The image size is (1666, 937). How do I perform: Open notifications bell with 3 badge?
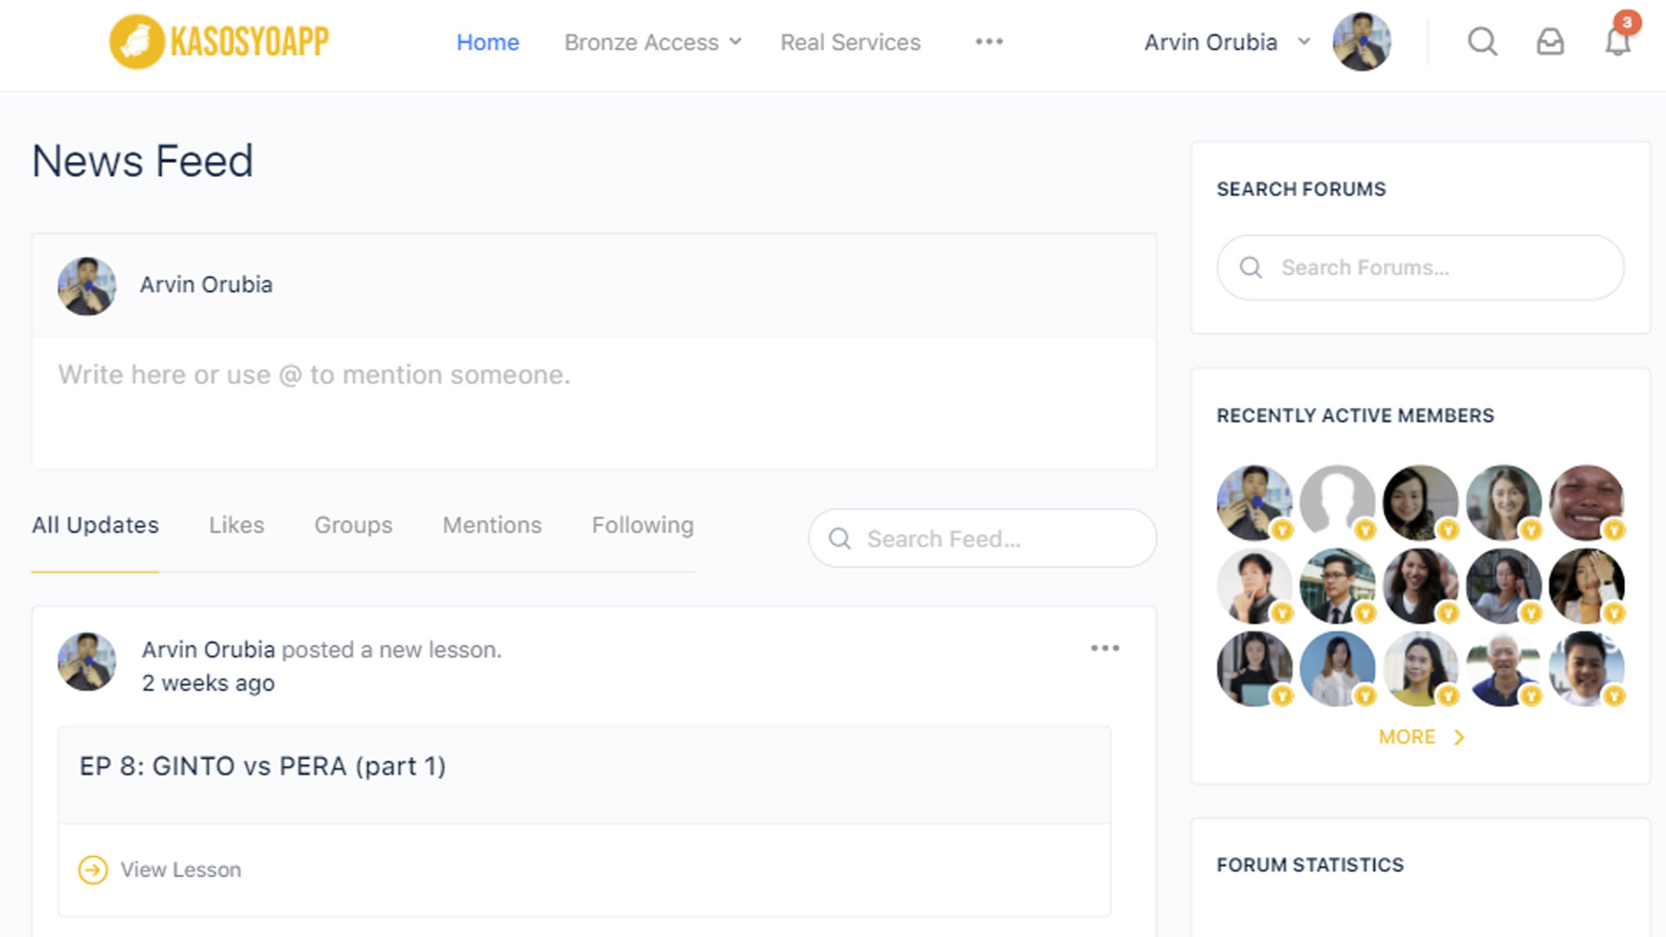click(x=1617, y=41)
